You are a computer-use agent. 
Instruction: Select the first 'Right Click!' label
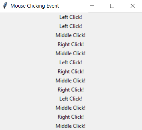click(x=71, y=44)
